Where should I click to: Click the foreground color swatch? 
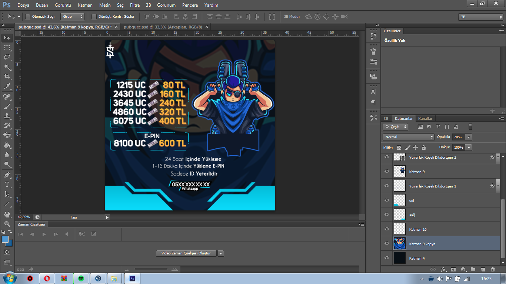pyautogui.click(x=5, y=239)
